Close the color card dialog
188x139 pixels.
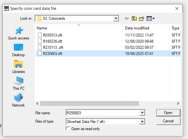click(177, 8)
